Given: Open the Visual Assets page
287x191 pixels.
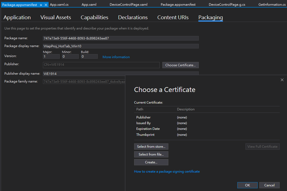Looking at the screenshot, I should click(x=55, y=17).
